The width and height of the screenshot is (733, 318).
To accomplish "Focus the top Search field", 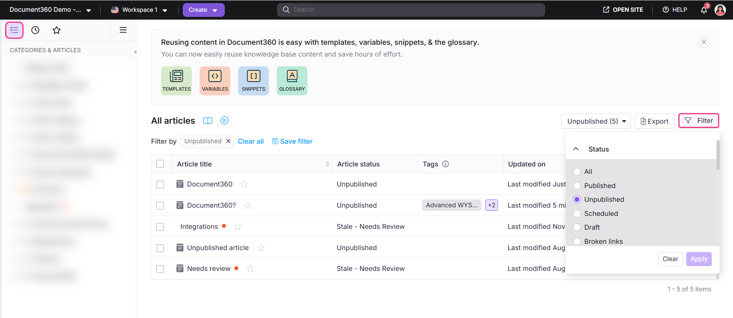I will coord(411,10).
